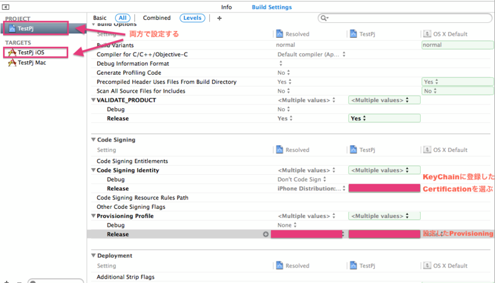Collapse the Provisioning Profile setting
The image size is (495, 283).
click(x=93, y=216)
